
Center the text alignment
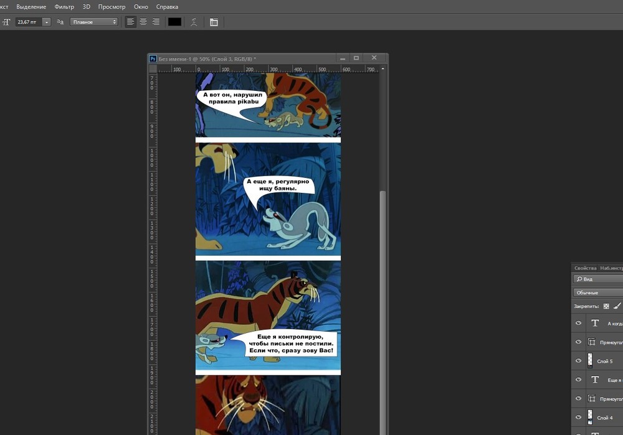tap(143, 22)
